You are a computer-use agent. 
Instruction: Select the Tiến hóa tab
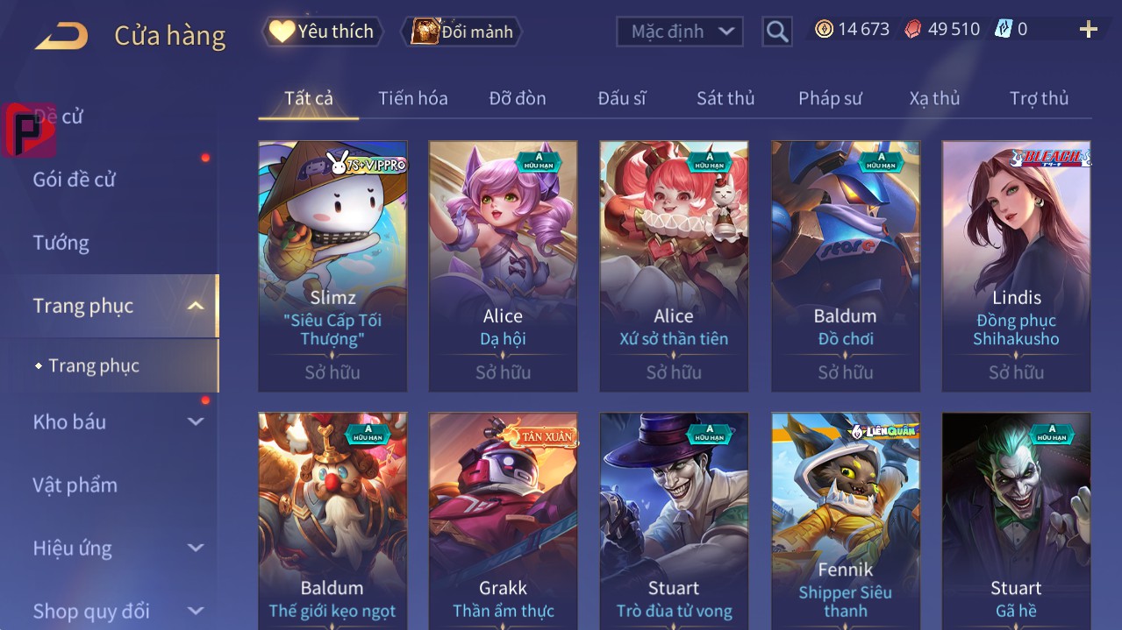coord(413,98)
